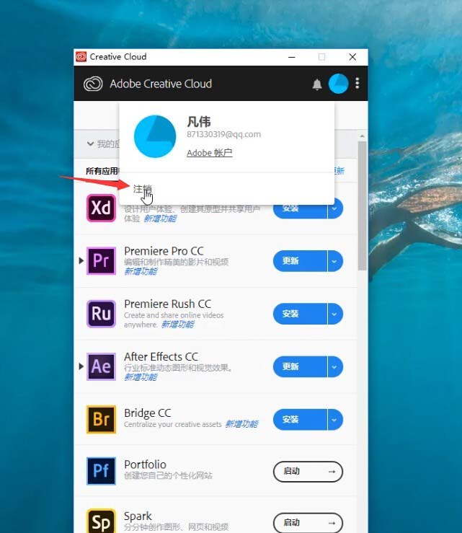Click the Creative Cloud title bar icon
Screen dimensions: 462x533
(x=81, y=57)
